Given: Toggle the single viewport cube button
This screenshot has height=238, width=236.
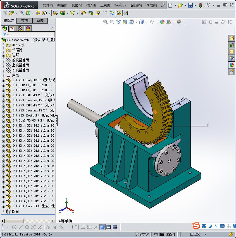Looking at the screenshot, I should coord(102,227).
